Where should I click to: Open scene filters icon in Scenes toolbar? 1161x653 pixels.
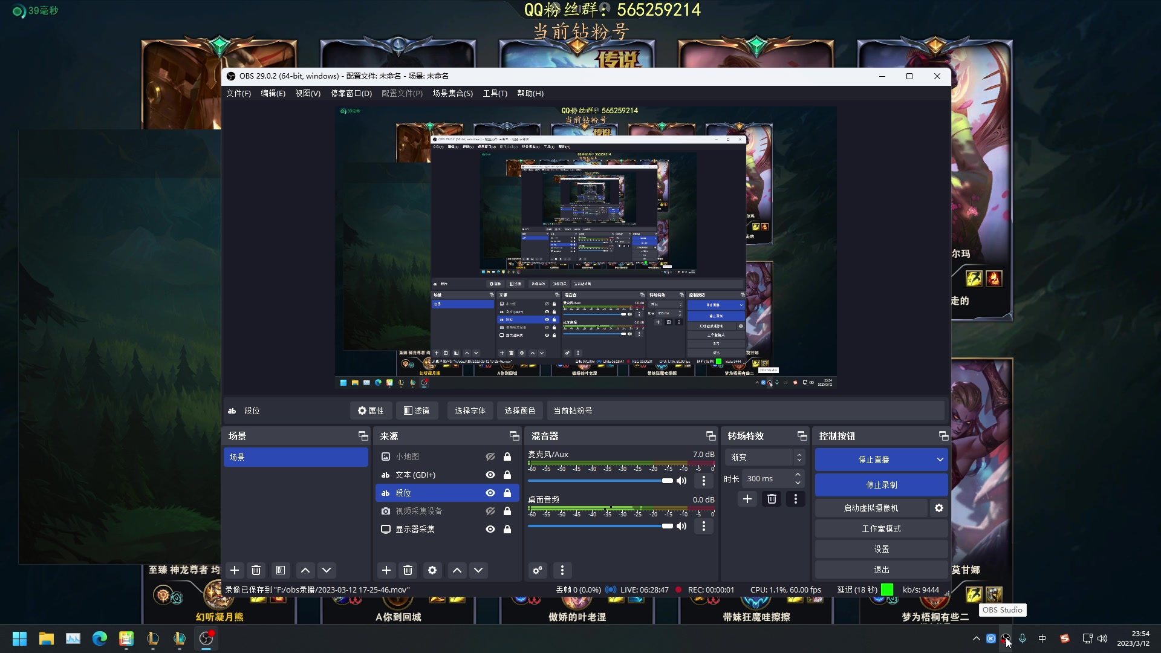tap(281, 570)
